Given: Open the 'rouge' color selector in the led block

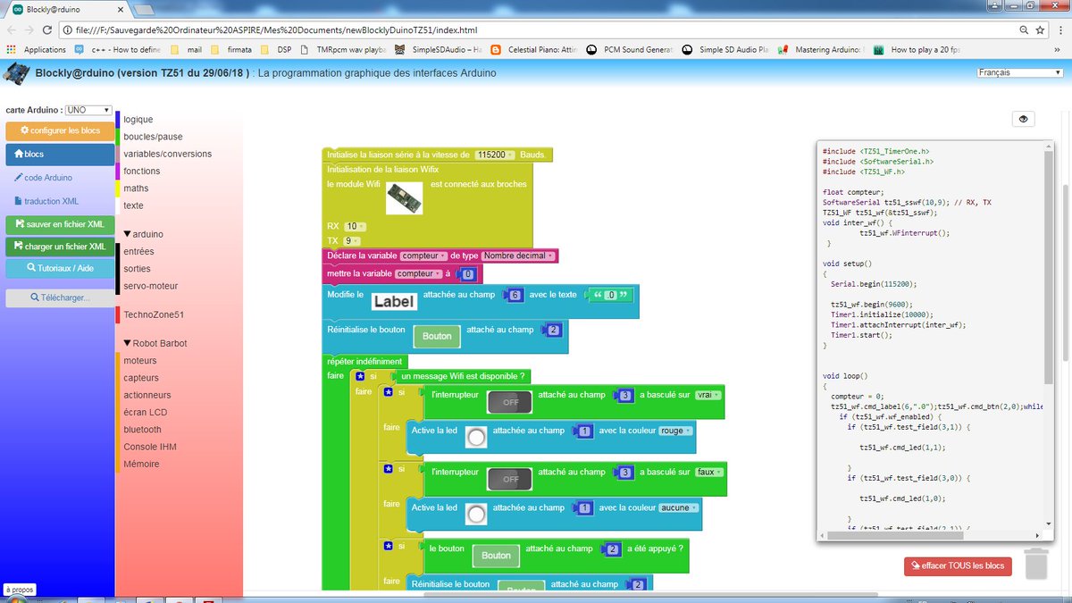Looking at the screenshot, I should pyautogui.click(x=675, y=431).
